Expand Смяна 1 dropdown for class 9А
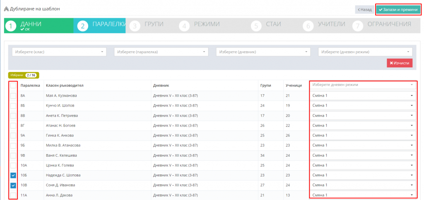This screenshot has width=424, height=200. 363,135
